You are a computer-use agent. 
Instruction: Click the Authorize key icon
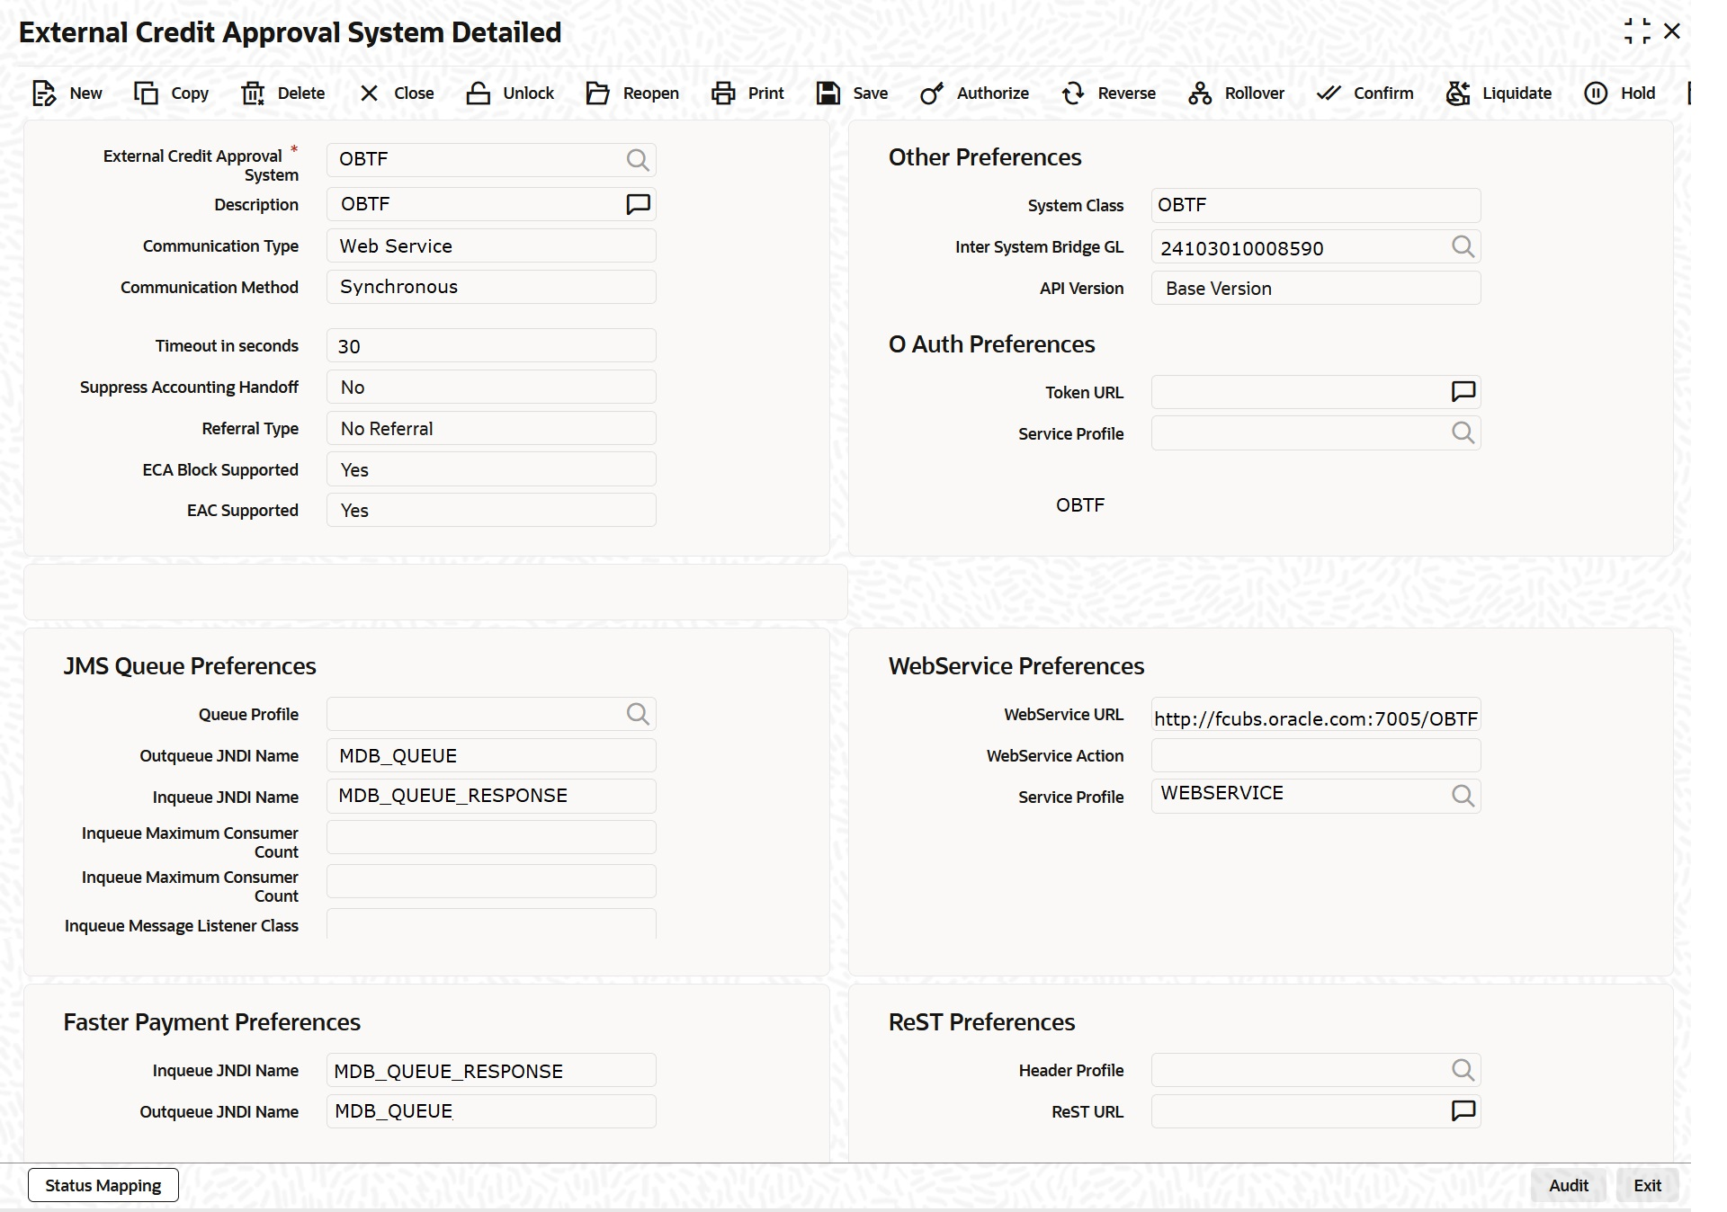tap(932, 94)
